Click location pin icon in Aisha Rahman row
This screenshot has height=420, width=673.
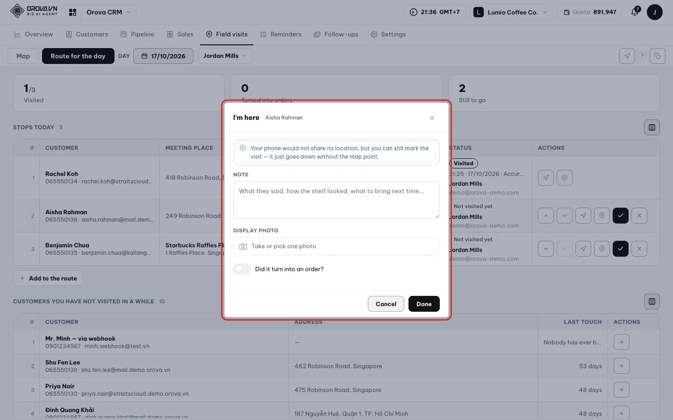tap(602, 216)
